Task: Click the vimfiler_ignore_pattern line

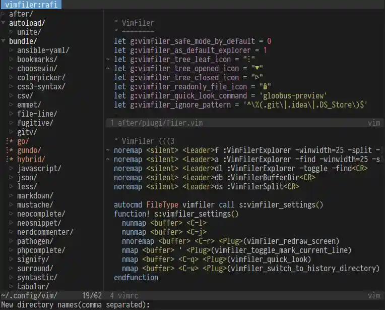Action: coord(241,105)
